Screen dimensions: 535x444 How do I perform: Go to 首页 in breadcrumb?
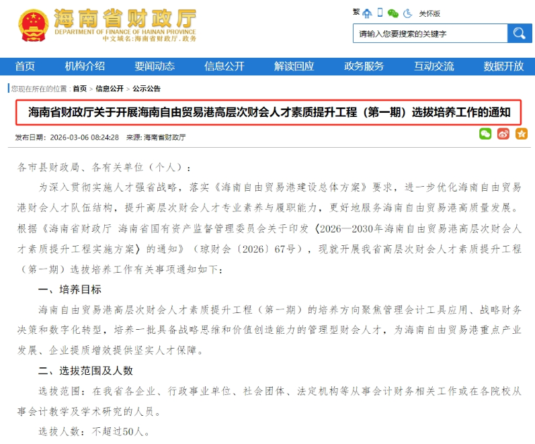[80, 89]
